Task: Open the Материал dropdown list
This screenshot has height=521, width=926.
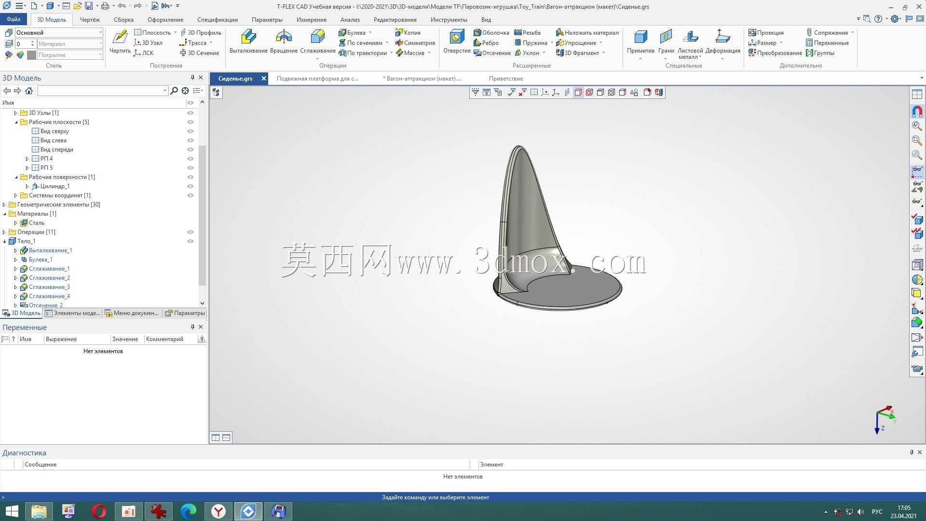Action: pyautogui.click(x=100, y=43)
